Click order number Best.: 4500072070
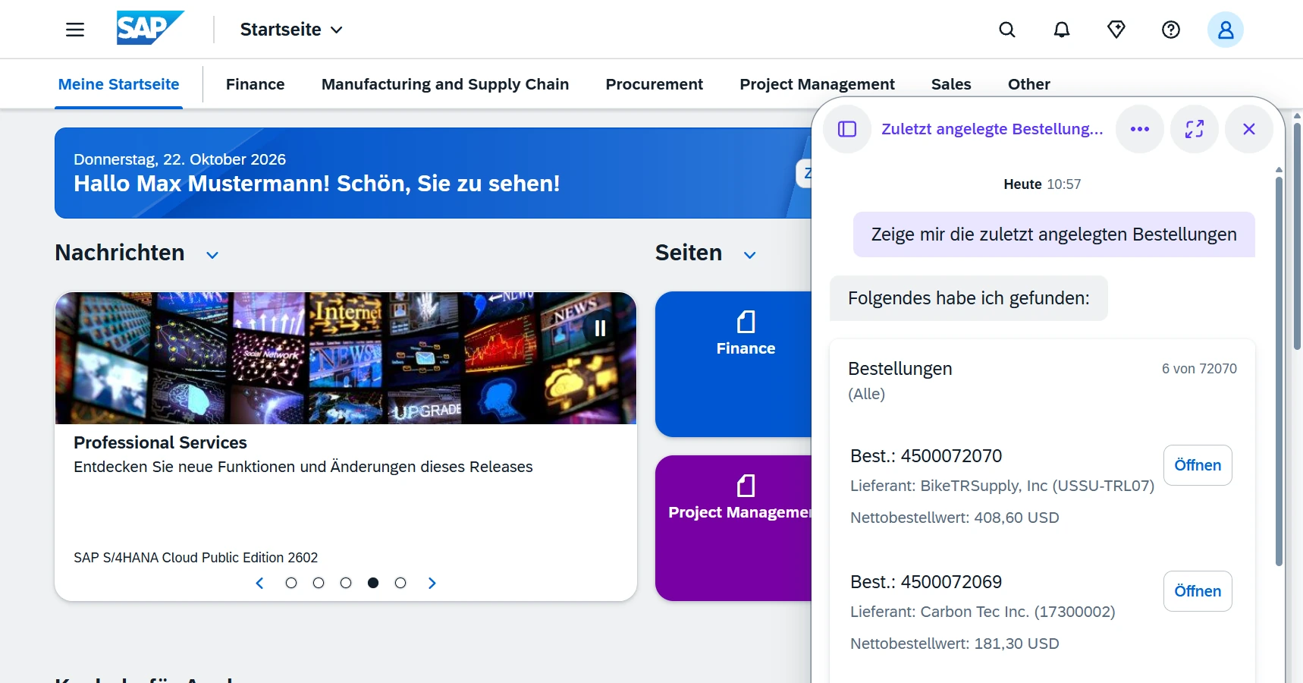1303x683 pixels. point(926,456)
